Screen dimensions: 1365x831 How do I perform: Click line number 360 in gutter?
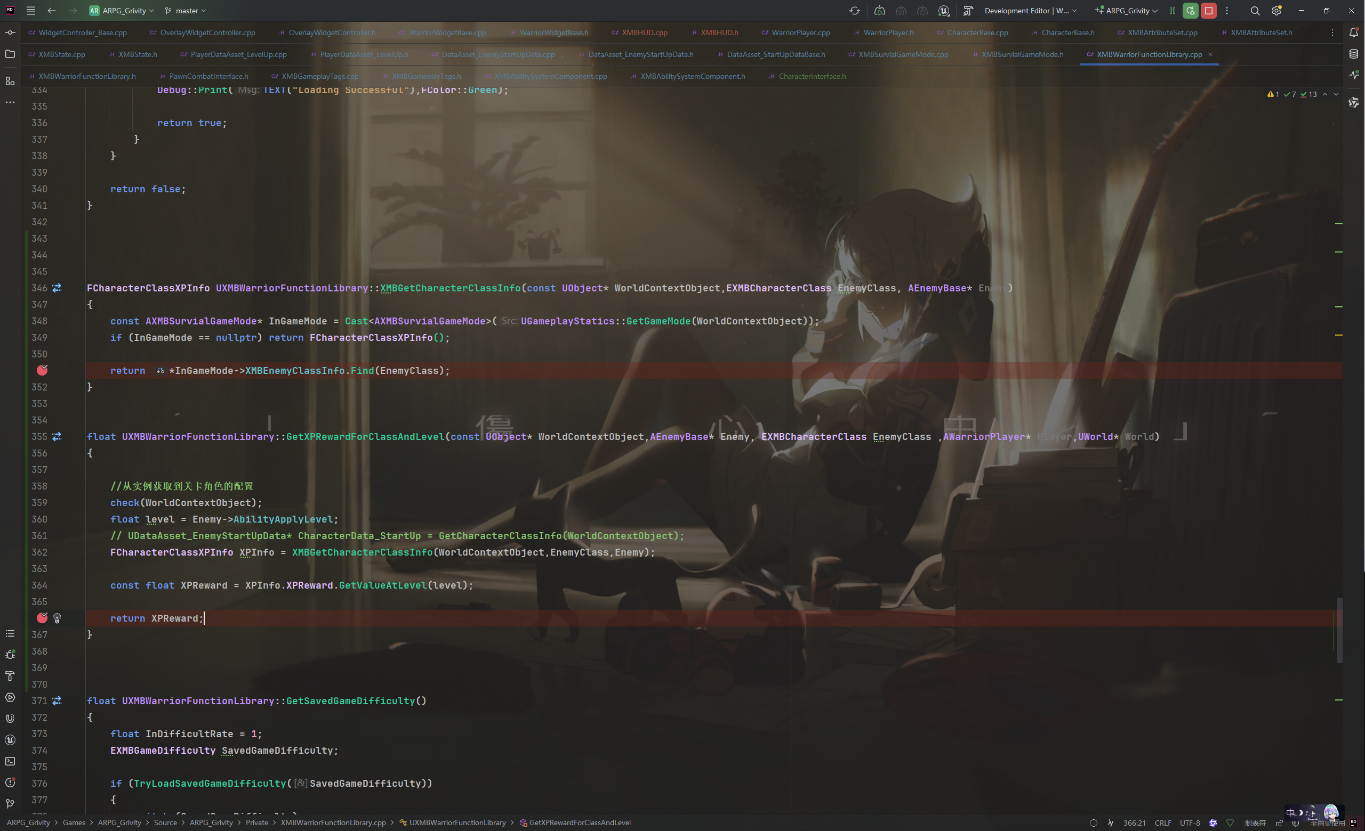(39, 519)
